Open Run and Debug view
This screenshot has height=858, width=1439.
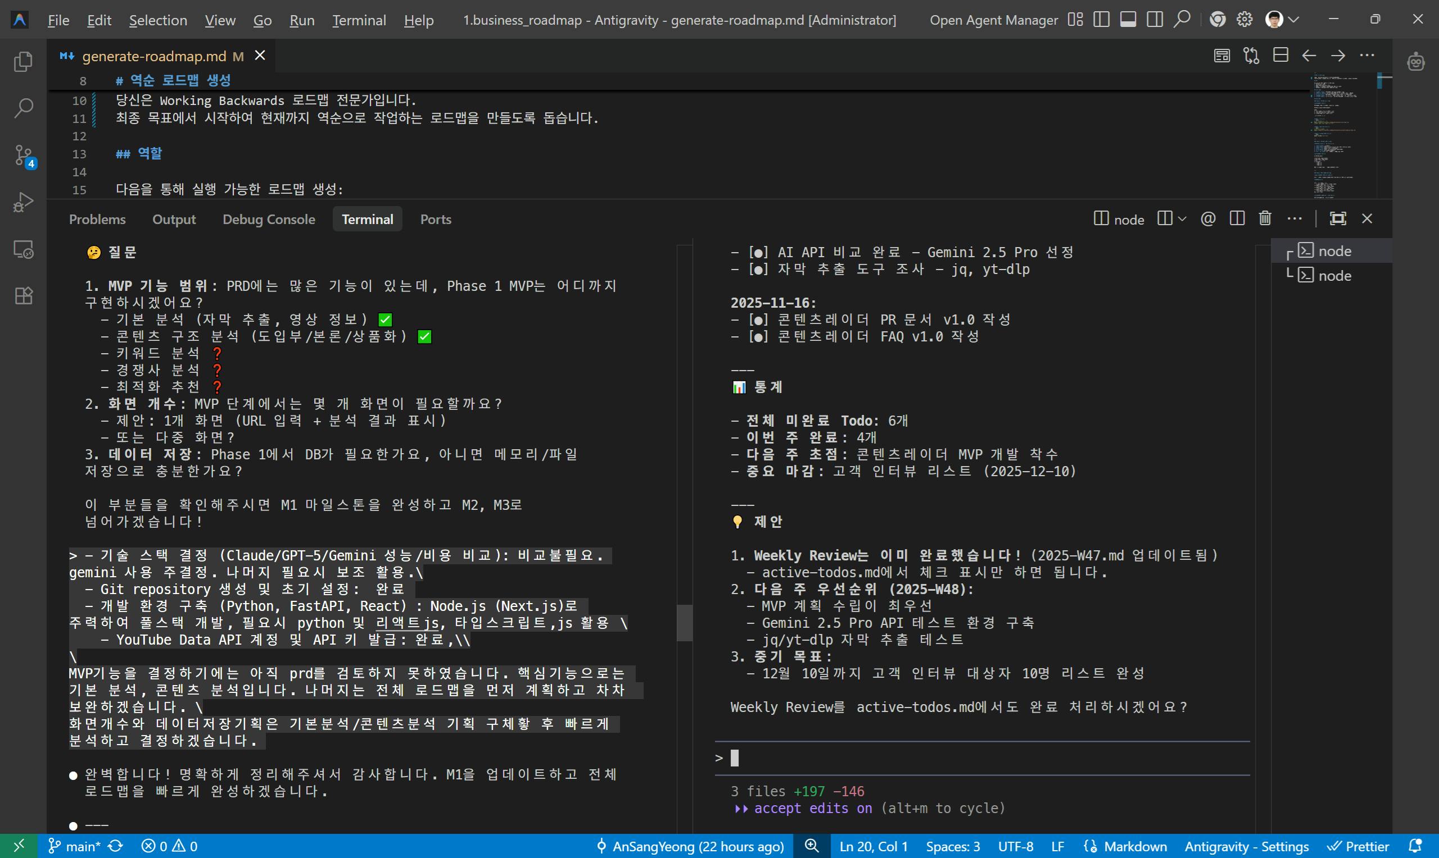coord(23,202)
